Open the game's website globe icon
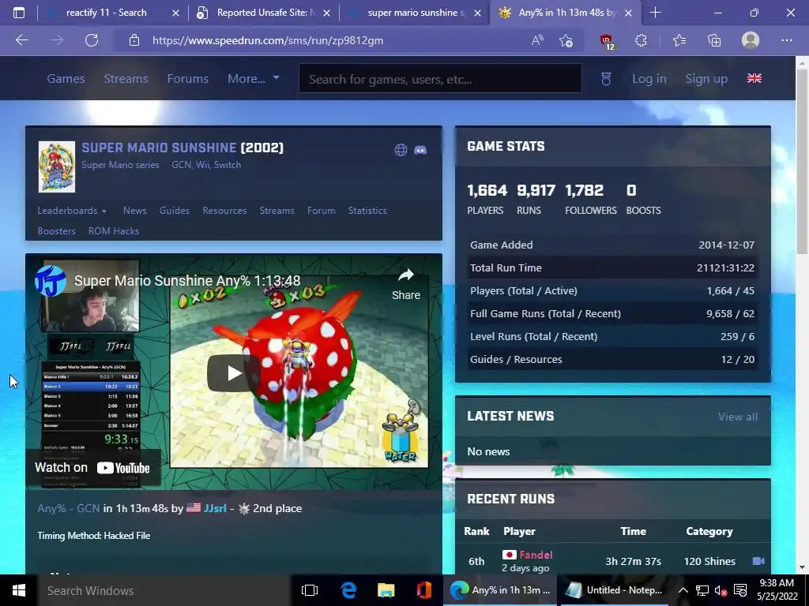Screen dimensions: 809x606 click(401, 150)
